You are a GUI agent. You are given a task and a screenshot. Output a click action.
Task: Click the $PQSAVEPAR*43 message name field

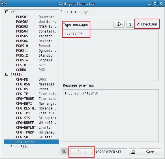coord(111,152)
